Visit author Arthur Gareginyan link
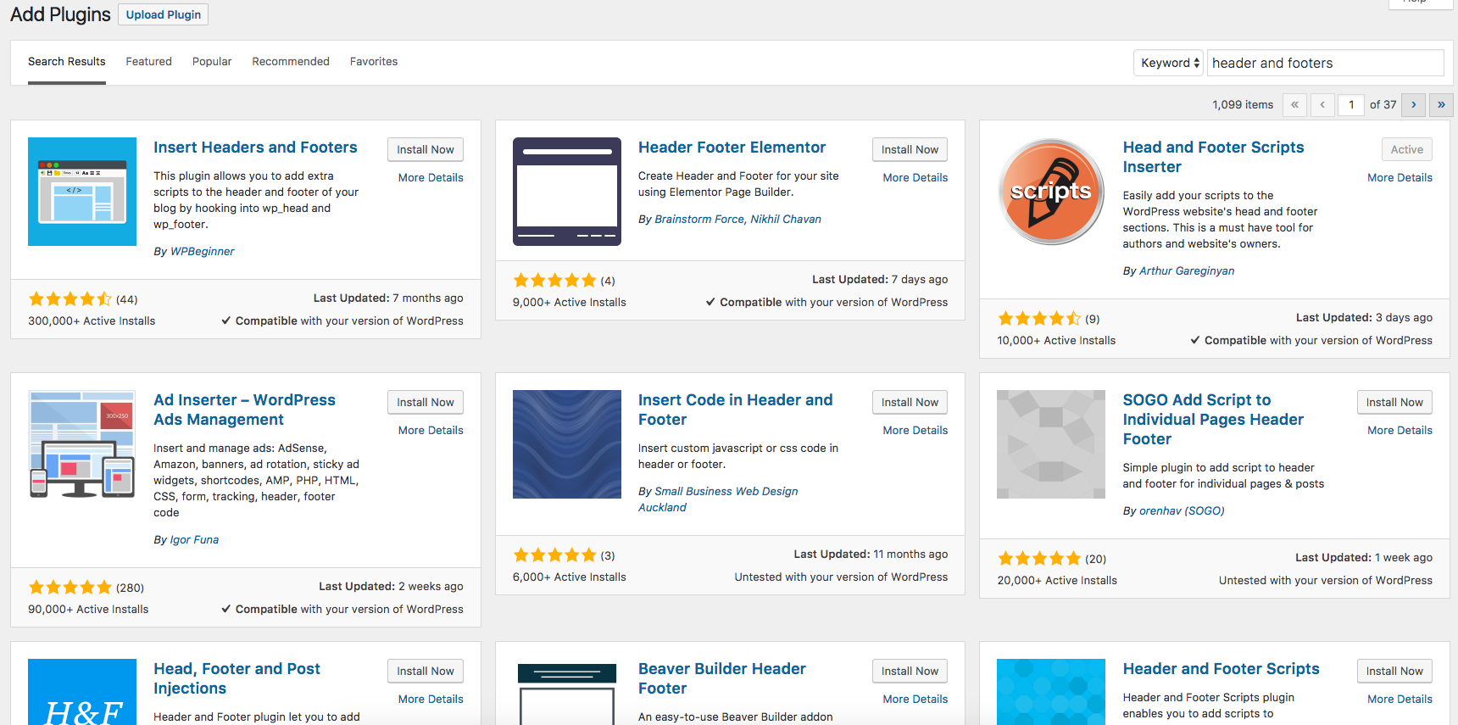The width and height of the screenshot is (1458, 725). [x=1187, y=270]
